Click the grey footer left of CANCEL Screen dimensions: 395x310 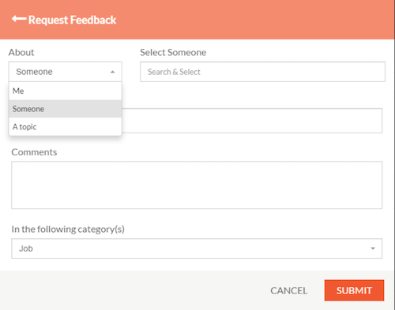pyautogui.click(x=132, y=290)
